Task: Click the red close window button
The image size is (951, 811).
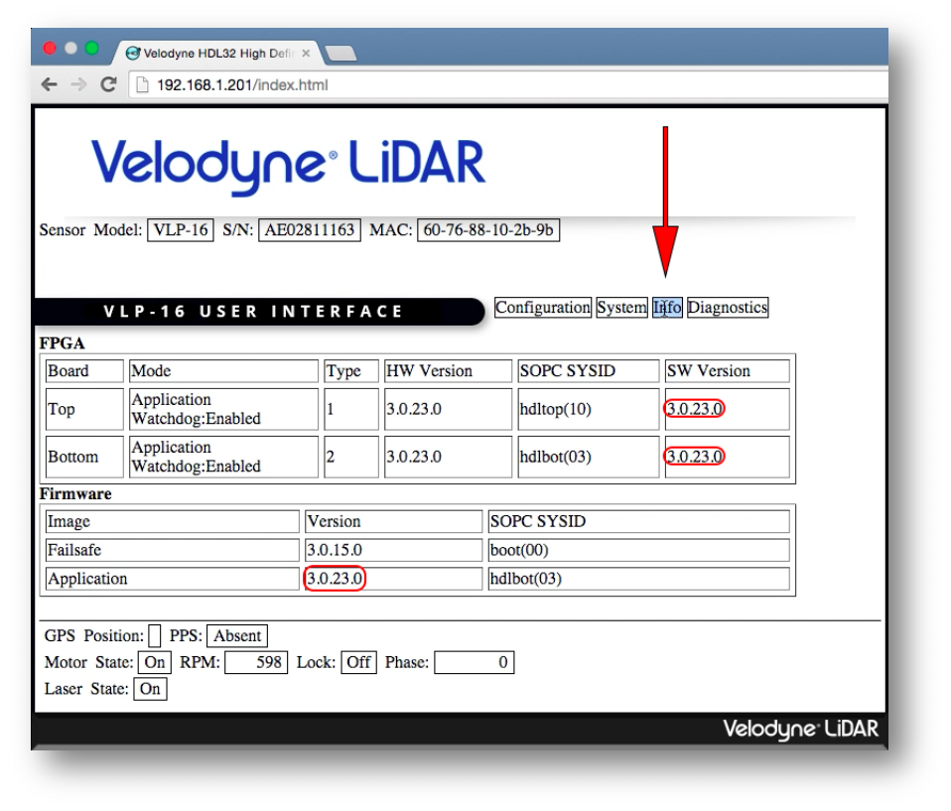Action: (50, 48)
